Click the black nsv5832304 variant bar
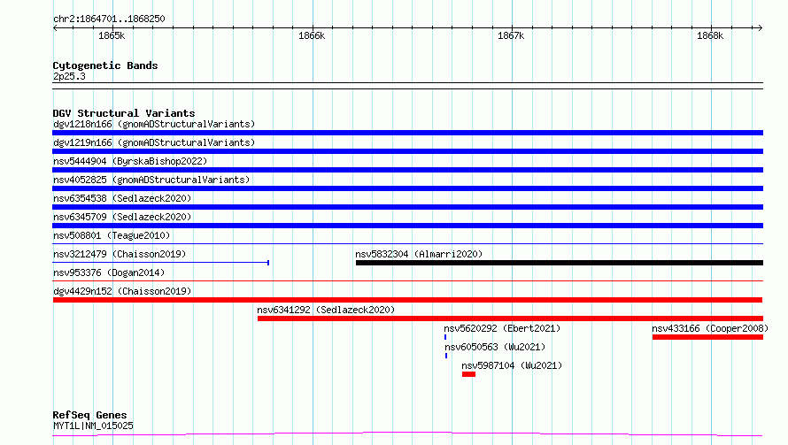788x445 pixels. click(x=560, y=263)
